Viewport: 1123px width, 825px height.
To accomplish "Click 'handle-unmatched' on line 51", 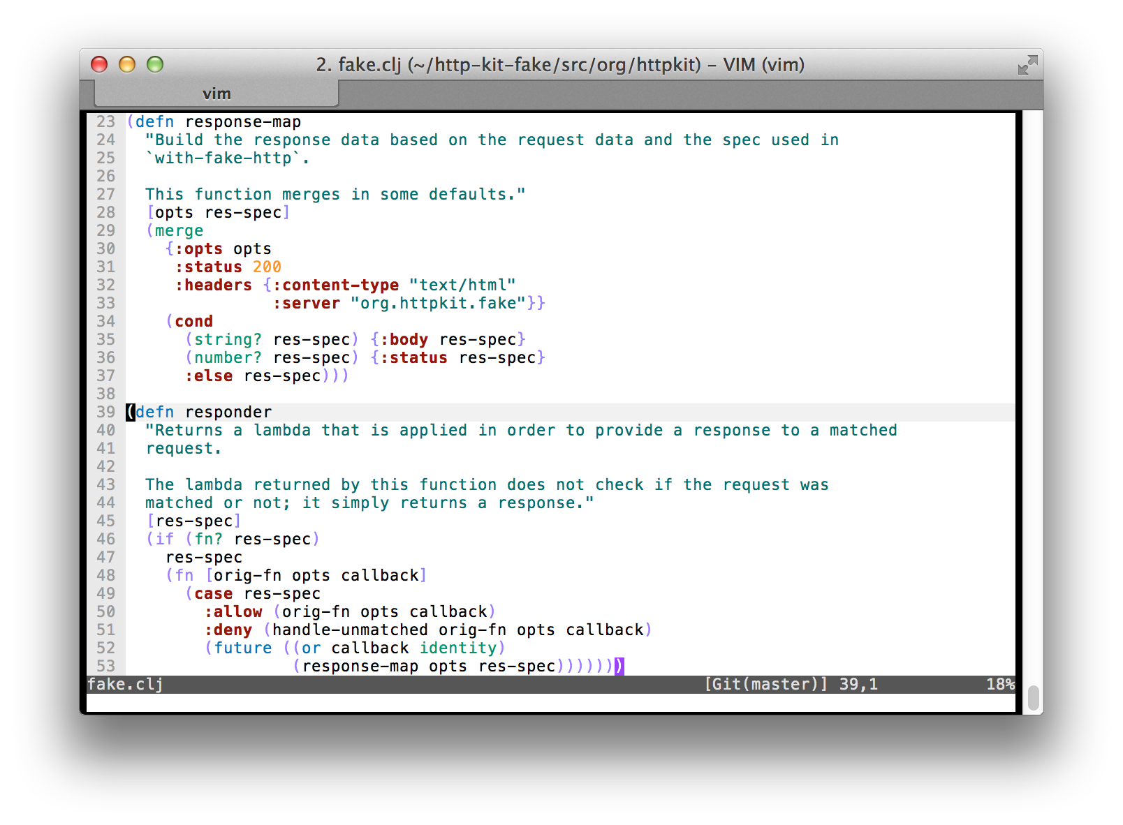I will coord(350,630).
